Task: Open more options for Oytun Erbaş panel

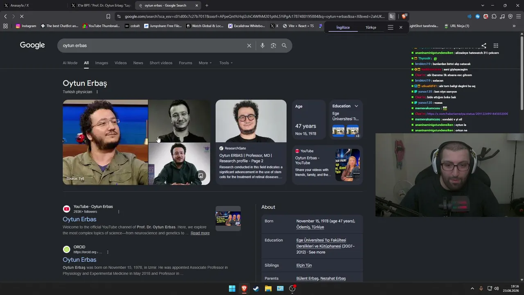Action: [x=97, y=92]
